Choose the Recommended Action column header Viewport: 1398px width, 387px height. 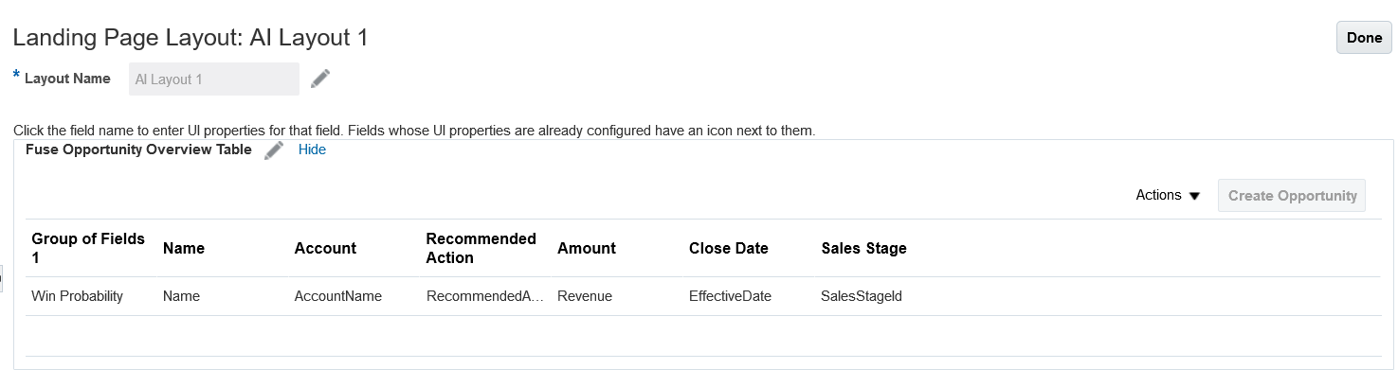[481, 248]
